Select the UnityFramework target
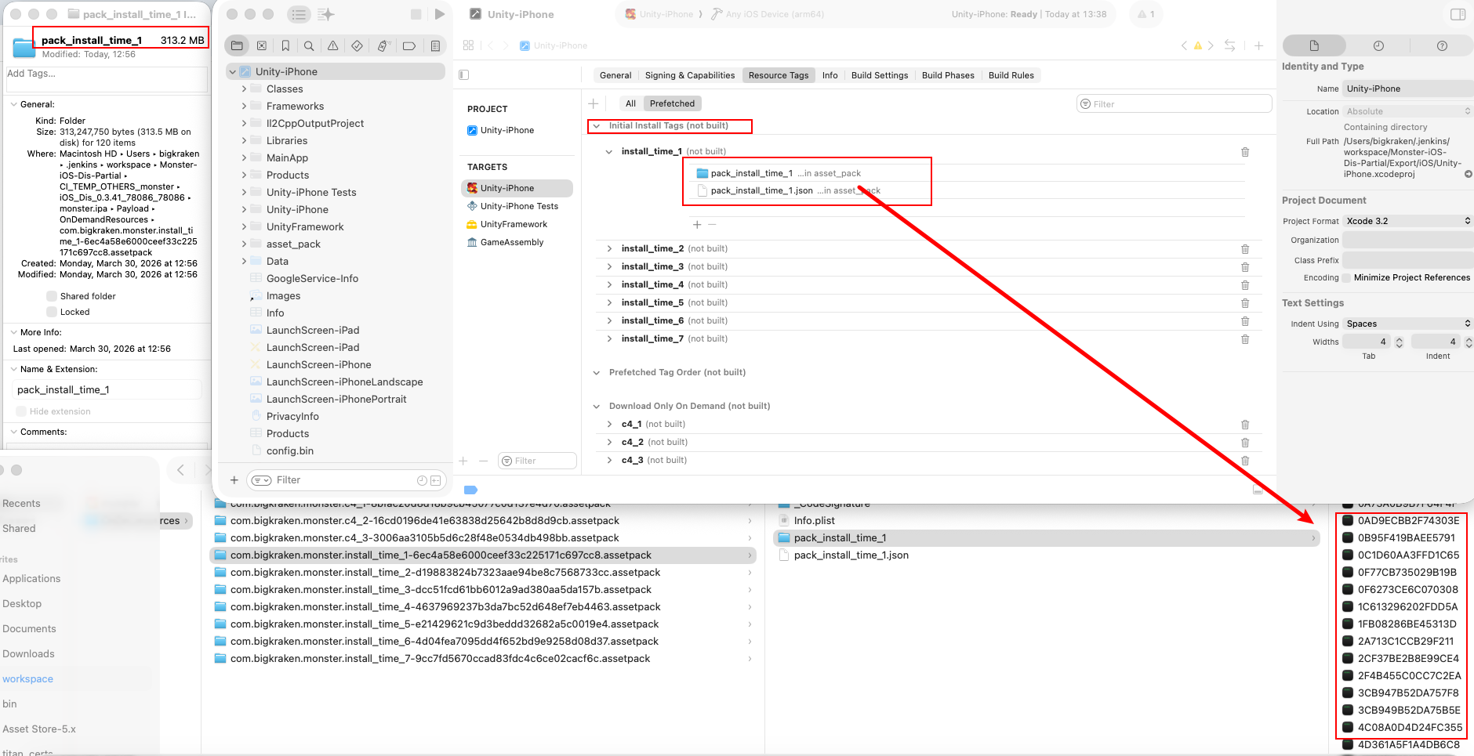1474x756 pixels. 514,225
